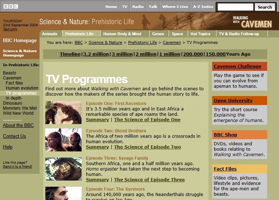Image resolution: width=279 pixels, height=200 pixels.
Task: Click the Episode One ape thumbnail
Action: click(x=63, y=113)
